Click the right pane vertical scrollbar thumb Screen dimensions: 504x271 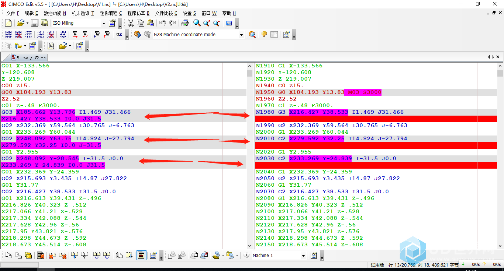pyautogui.click(x=500, y=73)
